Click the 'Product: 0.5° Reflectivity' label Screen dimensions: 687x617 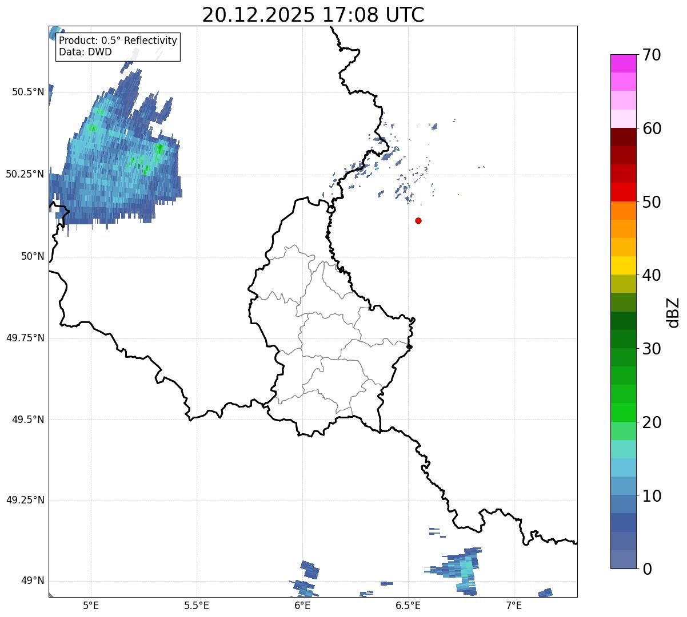(x=118, y=41)
